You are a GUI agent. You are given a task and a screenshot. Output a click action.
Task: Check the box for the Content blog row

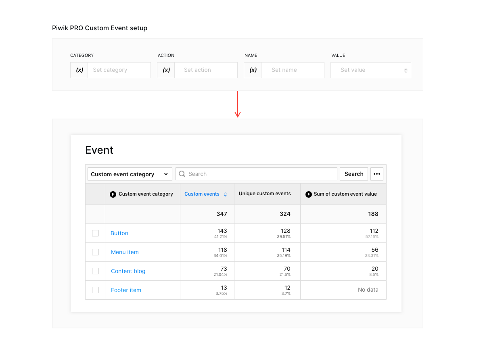coord(95,271)
